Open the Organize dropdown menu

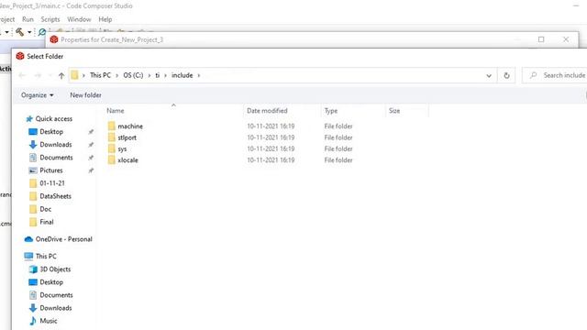[x=37, y=95]
